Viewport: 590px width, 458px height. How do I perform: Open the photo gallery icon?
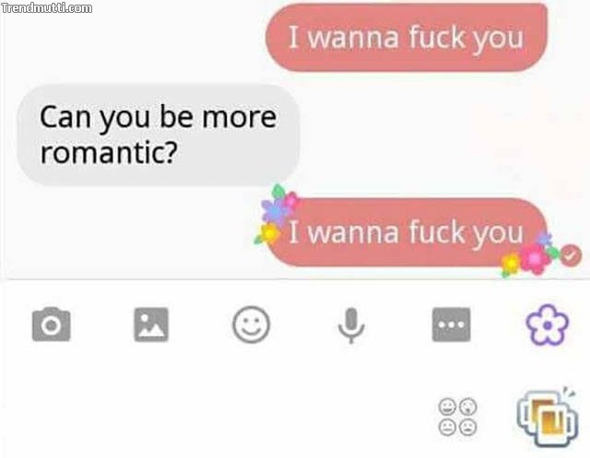pos(151,324)
